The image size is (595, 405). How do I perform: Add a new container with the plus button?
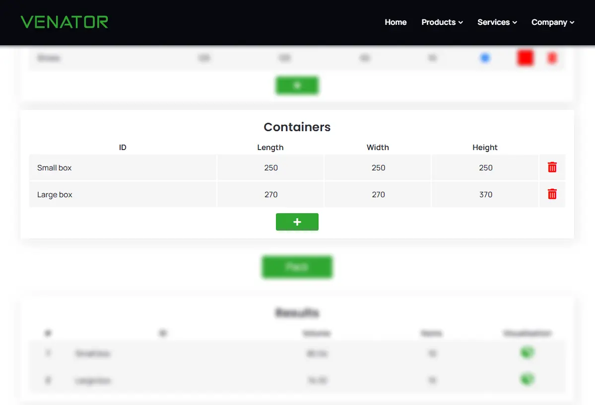[297, 222]
